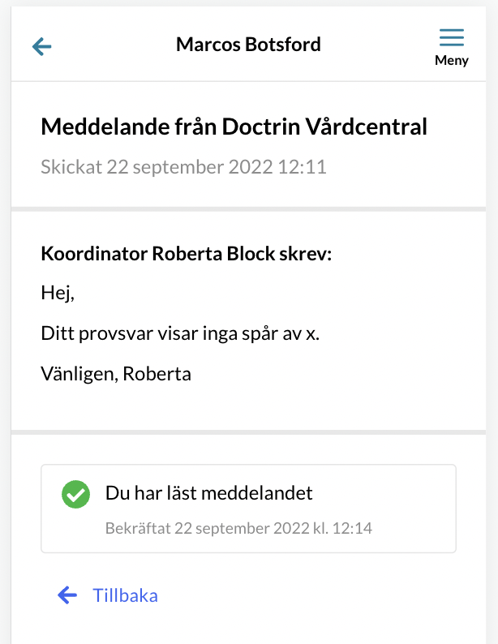The width and height of the screenshot is (498, 644).
Task: Click the Marcos Botsford page title
Action: 248,45
